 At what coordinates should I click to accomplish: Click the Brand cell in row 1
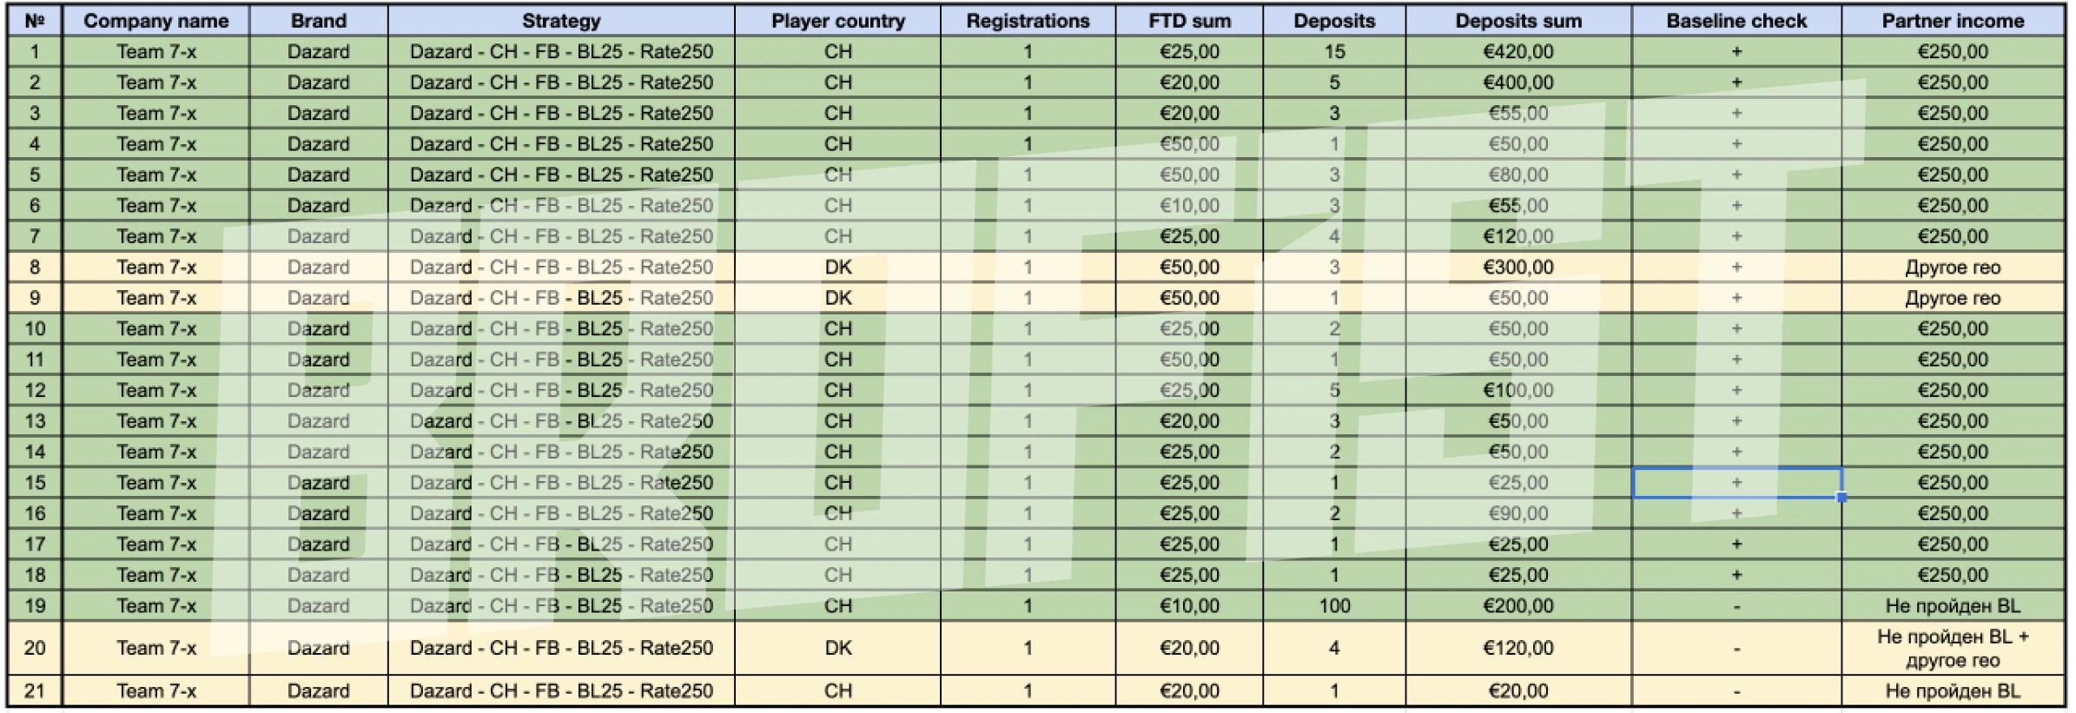(x=319, y=52)
